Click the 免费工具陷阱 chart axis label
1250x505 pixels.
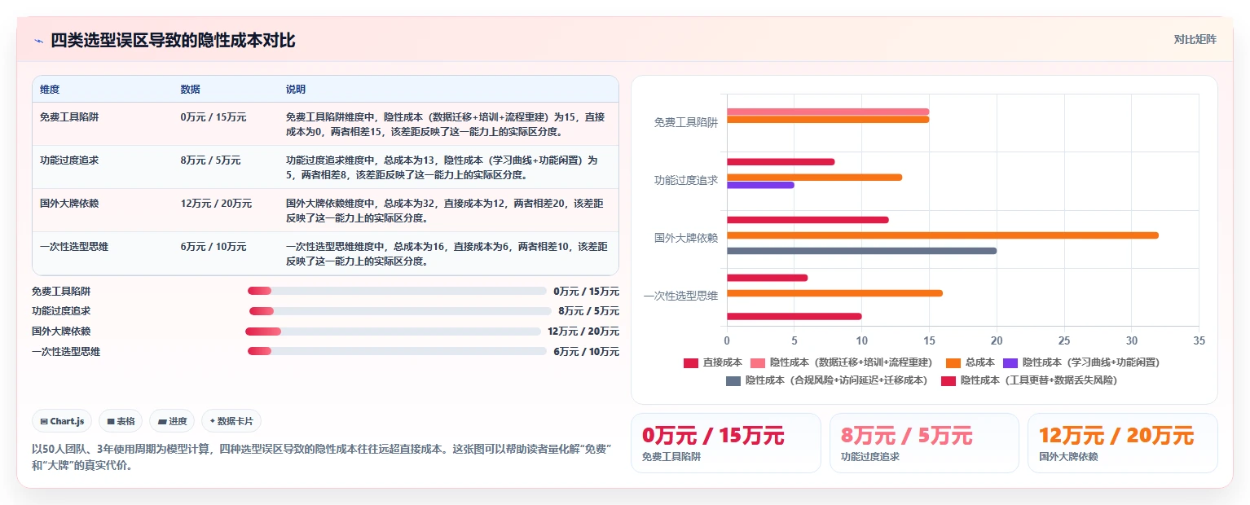click(686, 122)
